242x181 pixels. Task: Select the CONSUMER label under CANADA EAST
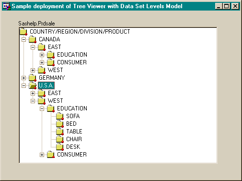click(72, 62)
